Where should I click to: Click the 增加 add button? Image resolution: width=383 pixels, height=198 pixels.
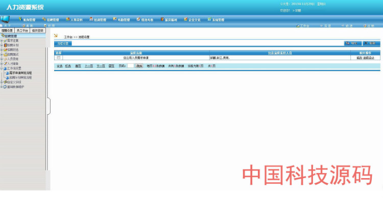click(353, 43)
